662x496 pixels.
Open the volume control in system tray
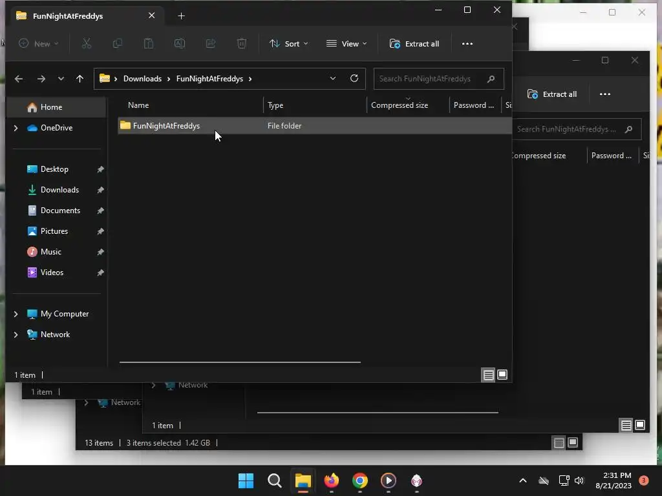[x=579, y=480]
